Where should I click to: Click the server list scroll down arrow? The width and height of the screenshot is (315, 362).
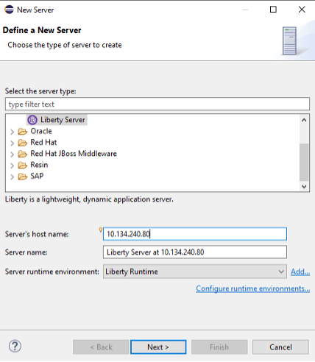pos(304,187)
